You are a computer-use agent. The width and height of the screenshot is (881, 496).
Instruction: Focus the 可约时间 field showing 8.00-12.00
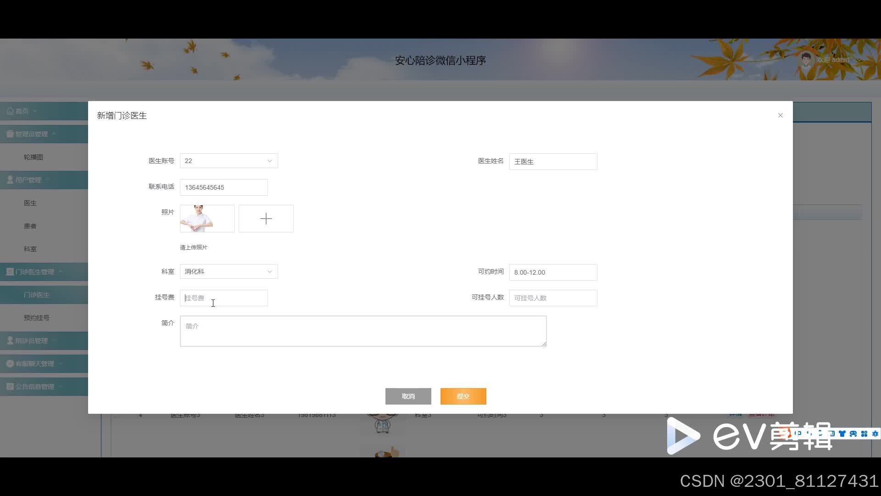pyautogui.click(x=553, y=272)
